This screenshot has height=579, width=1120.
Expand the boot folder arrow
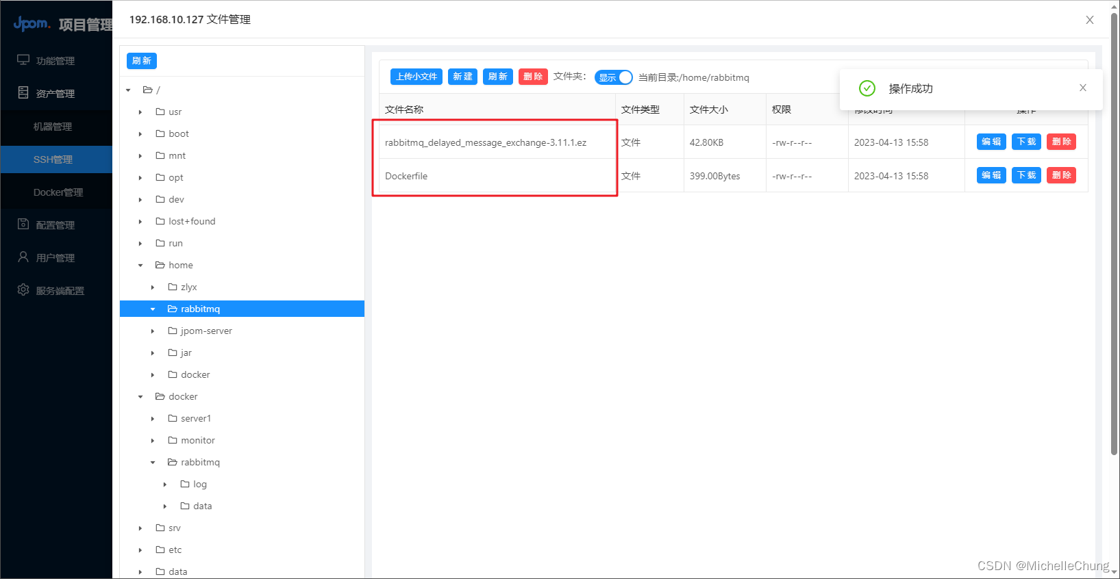coord(140,133)
